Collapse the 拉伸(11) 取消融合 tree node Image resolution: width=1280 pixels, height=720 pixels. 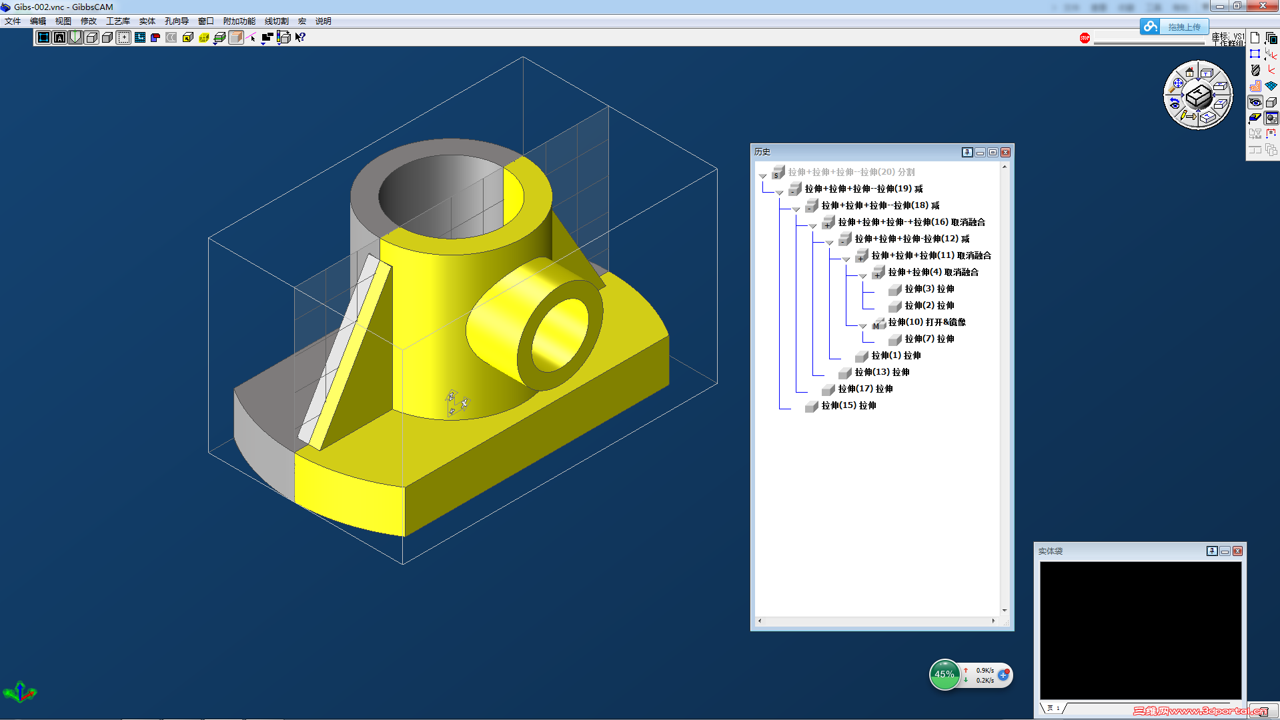846,259
